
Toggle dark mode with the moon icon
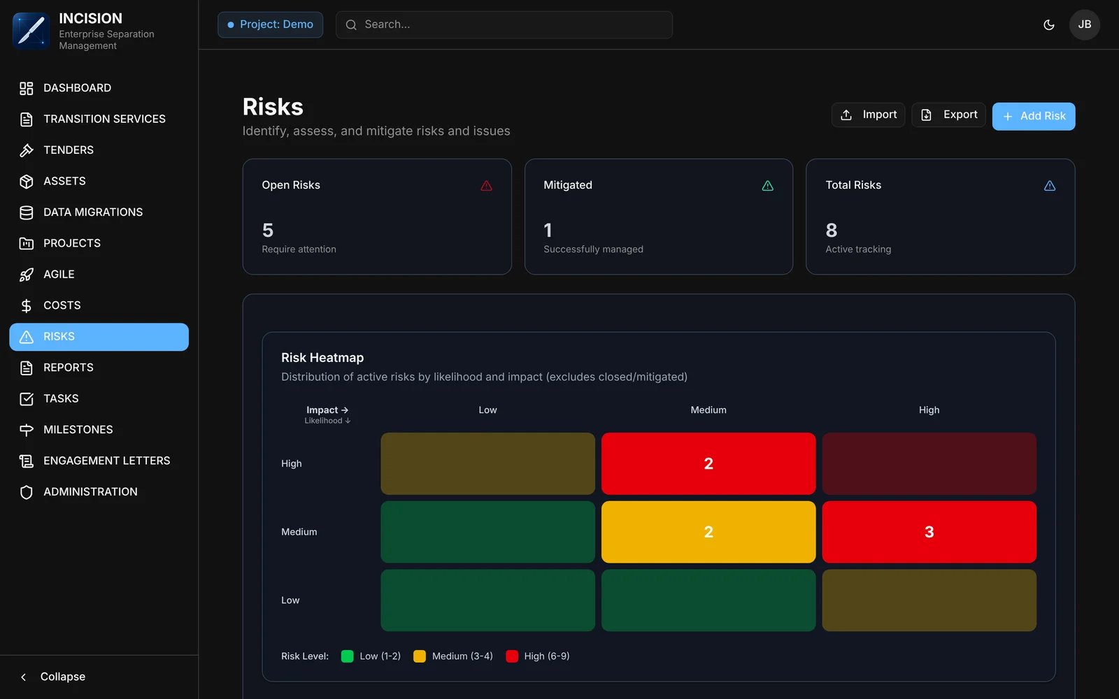1049,24
